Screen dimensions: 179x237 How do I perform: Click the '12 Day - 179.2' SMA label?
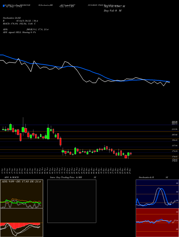tap(14, 6)
